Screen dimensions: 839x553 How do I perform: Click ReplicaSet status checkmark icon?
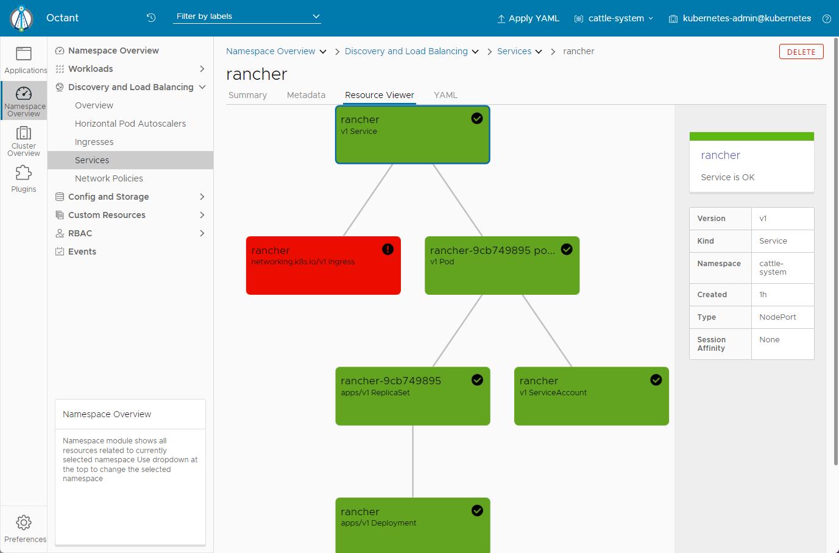click(x=477, y=380)
